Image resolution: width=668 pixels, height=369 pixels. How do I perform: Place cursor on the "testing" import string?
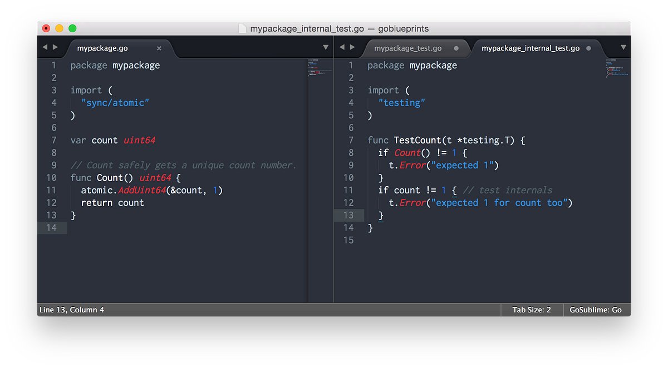click(x=402, y=102)
